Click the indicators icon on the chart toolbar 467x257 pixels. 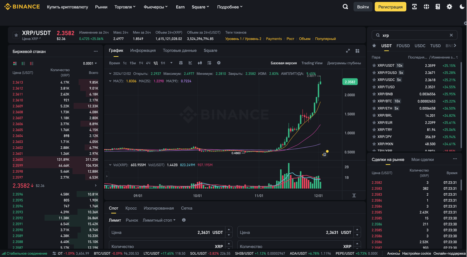[209, 63]
